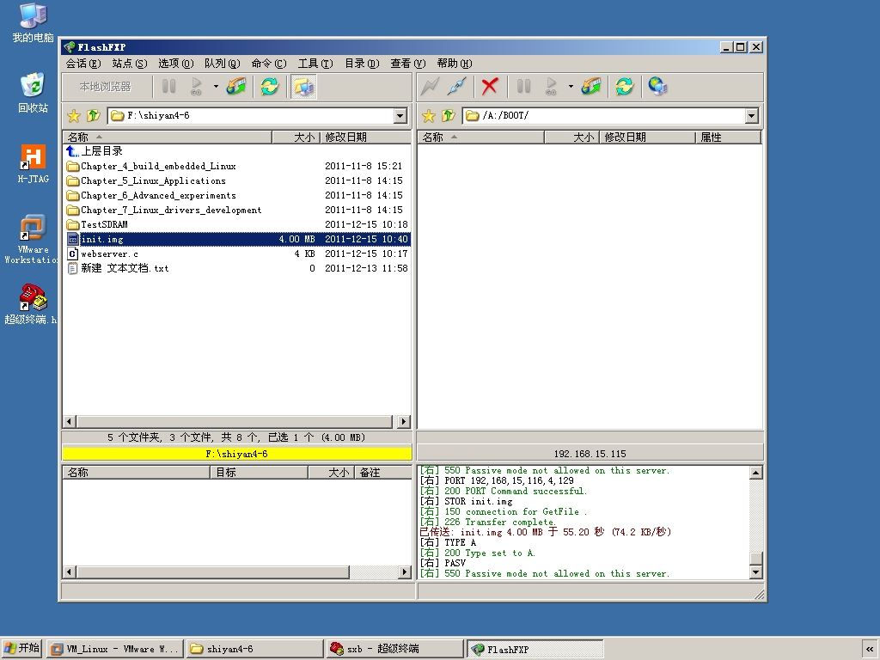Switch to shiyan4-6 taskbar folder window

point(254,649)
